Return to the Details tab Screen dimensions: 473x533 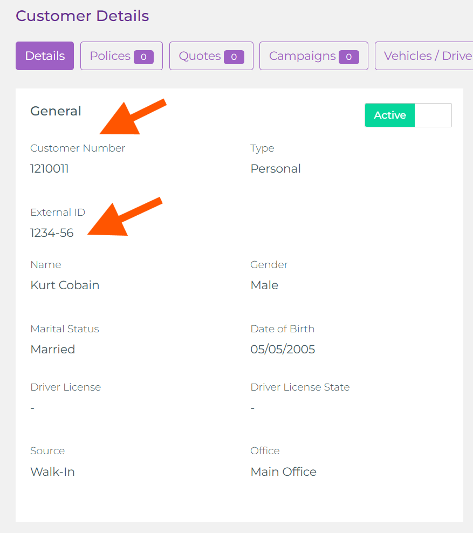[44, 56]
